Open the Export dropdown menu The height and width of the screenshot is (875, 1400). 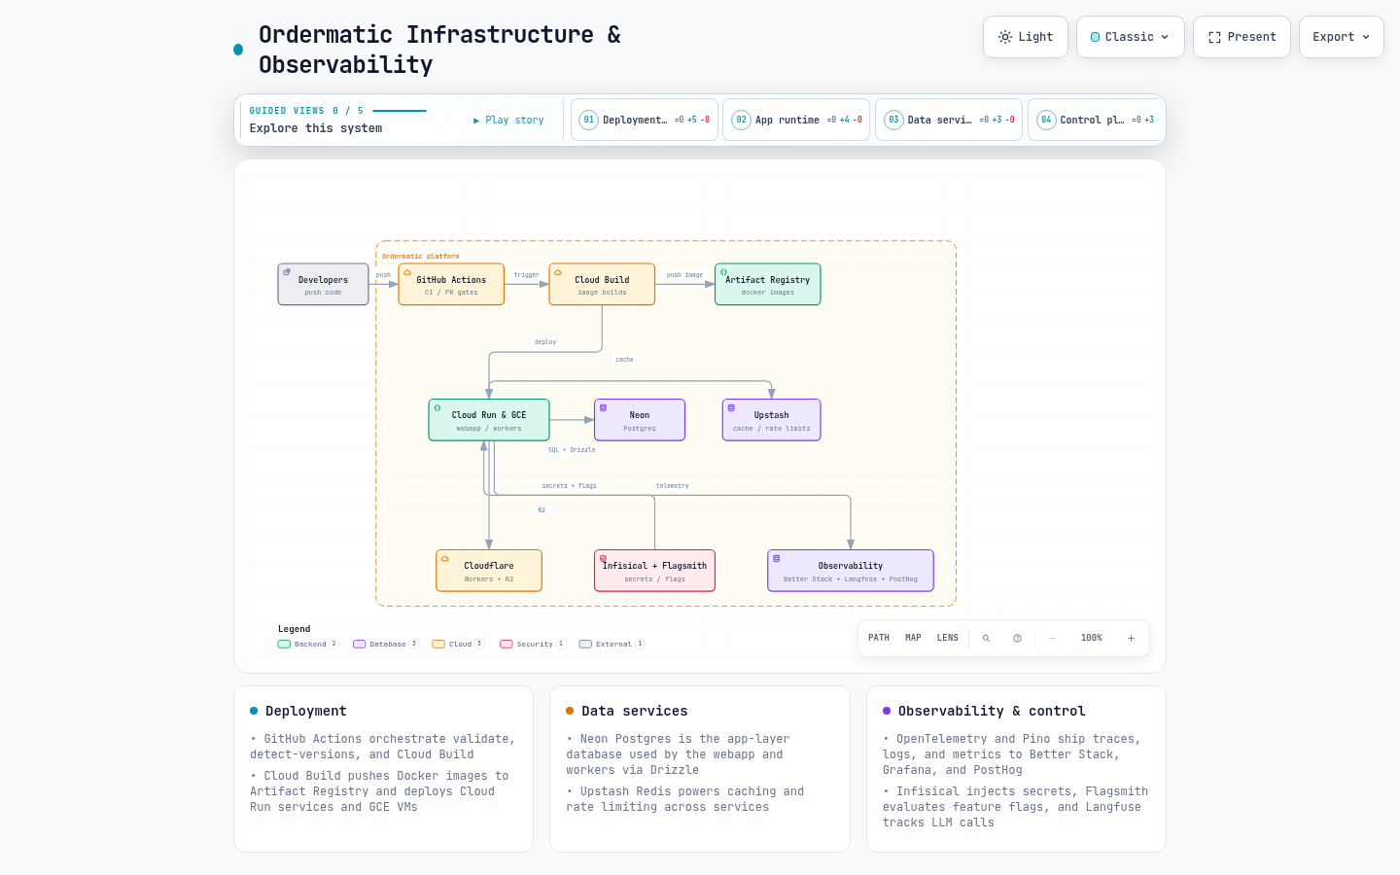pyautogui.click(x=1342, y=37)
